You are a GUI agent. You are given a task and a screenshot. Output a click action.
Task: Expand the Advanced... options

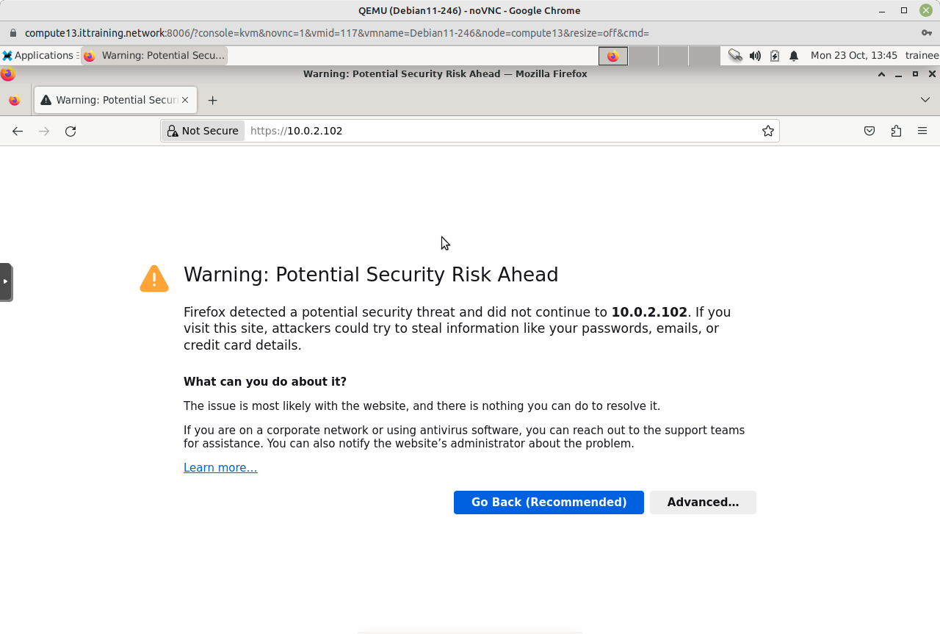tap(703, 502)
